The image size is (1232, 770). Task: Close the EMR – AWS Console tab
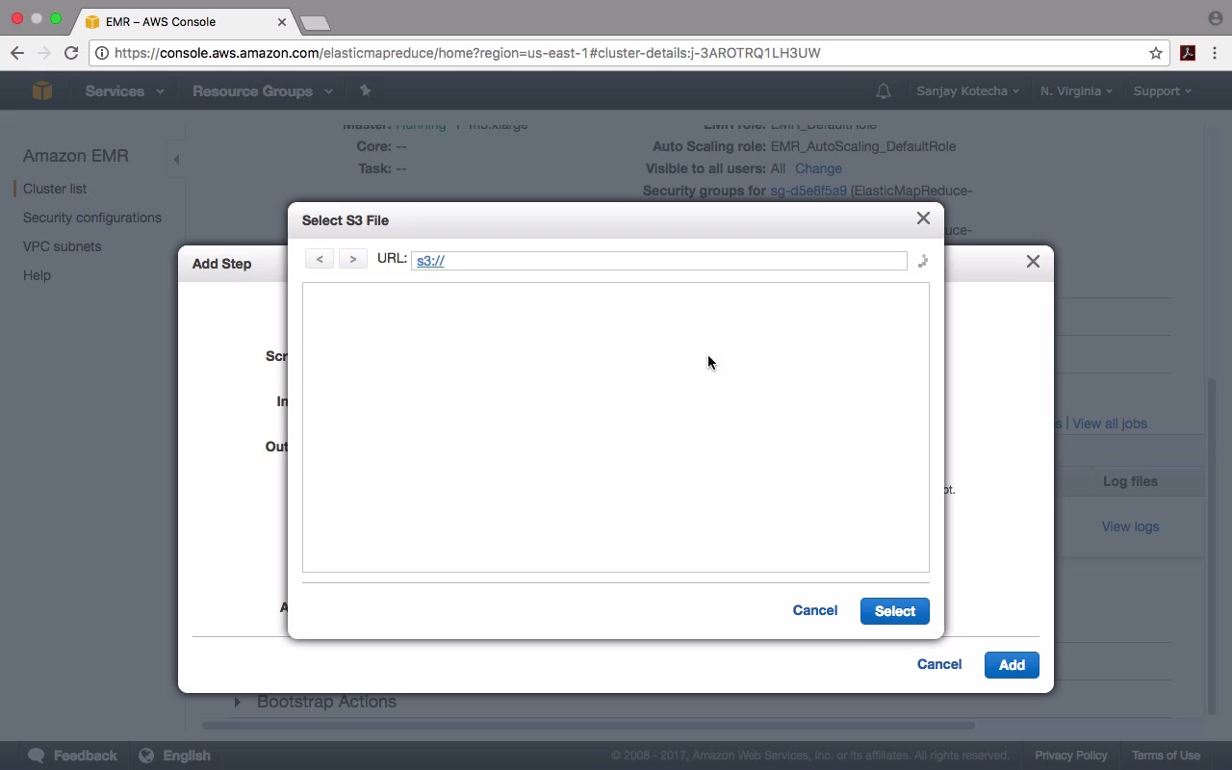282,21
